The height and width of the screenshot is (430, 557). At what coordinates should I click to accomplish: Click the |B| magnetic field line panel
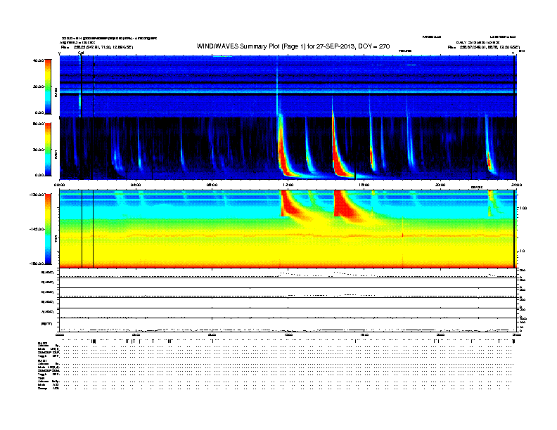(288, 325)
